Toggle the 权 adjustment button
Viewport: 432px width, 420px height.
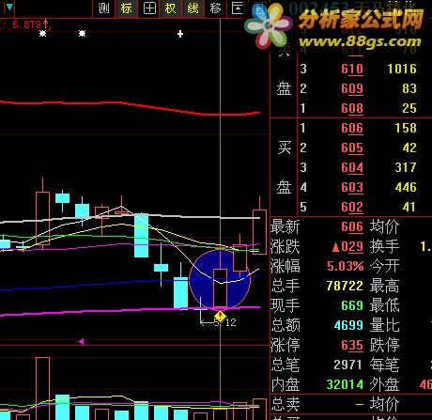click(x=170, y=8)
